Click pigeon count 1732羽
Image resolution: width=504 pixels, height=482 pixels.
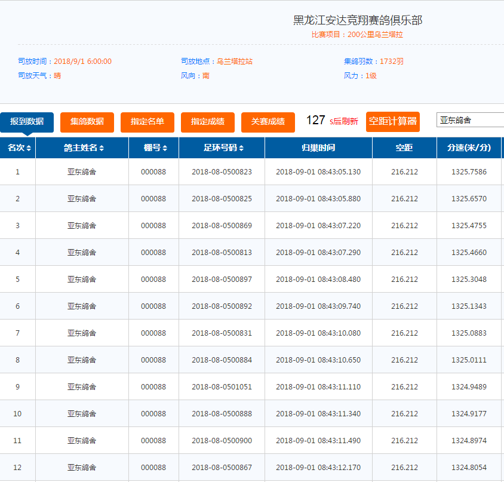[392, 62]
